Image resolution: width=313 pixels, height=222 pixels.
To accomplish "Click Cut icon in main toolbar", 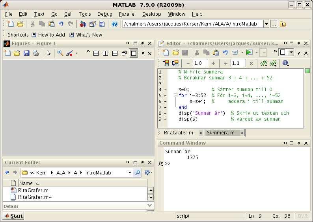I will (x=32, y=24).
